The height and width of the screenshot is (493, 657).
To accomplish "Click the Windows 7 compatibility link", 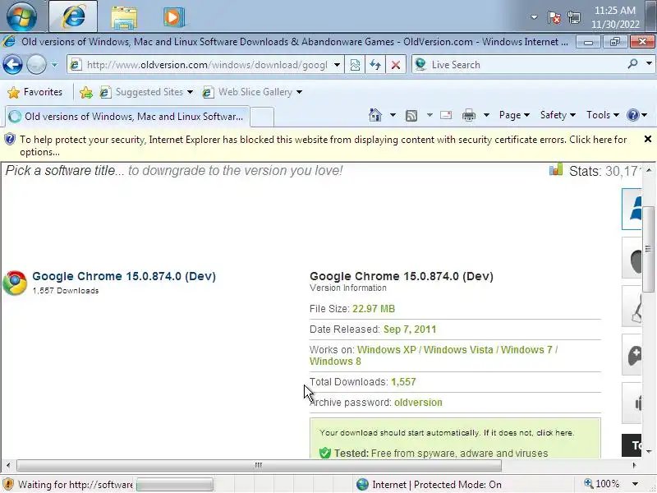I will pos(526,350).
